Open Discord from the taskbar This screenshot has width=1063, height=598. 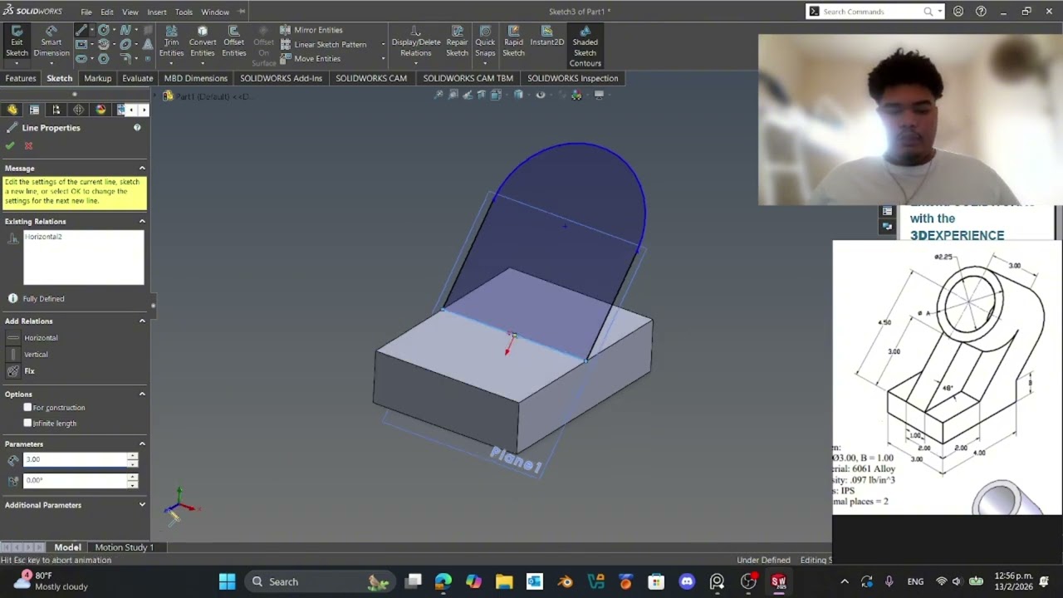click(687, 581)
